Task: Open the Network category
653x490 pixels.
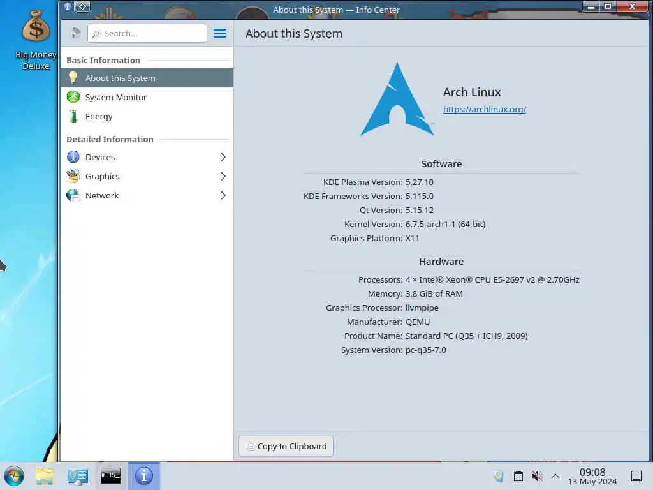Action: coord(147,195)
